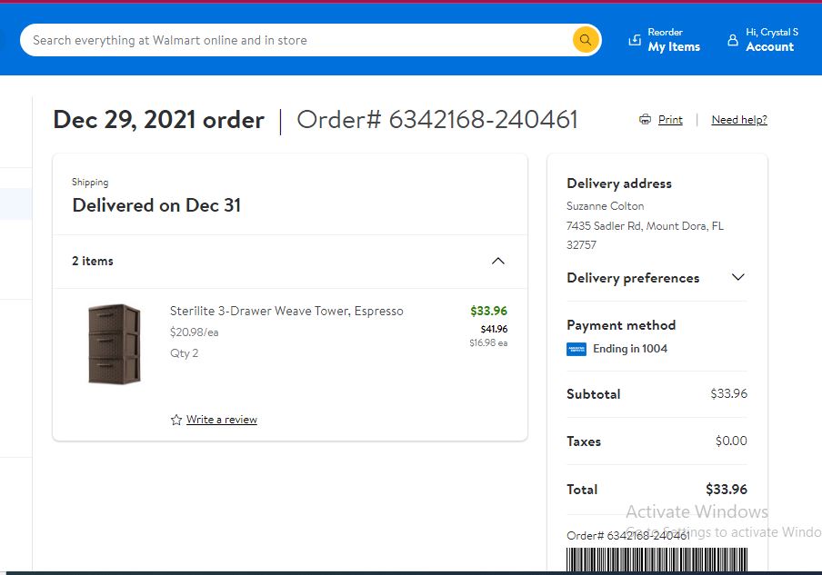The image size is (822, 575).
Task: Click the yellow search magnifier icon
Action: 586,40
